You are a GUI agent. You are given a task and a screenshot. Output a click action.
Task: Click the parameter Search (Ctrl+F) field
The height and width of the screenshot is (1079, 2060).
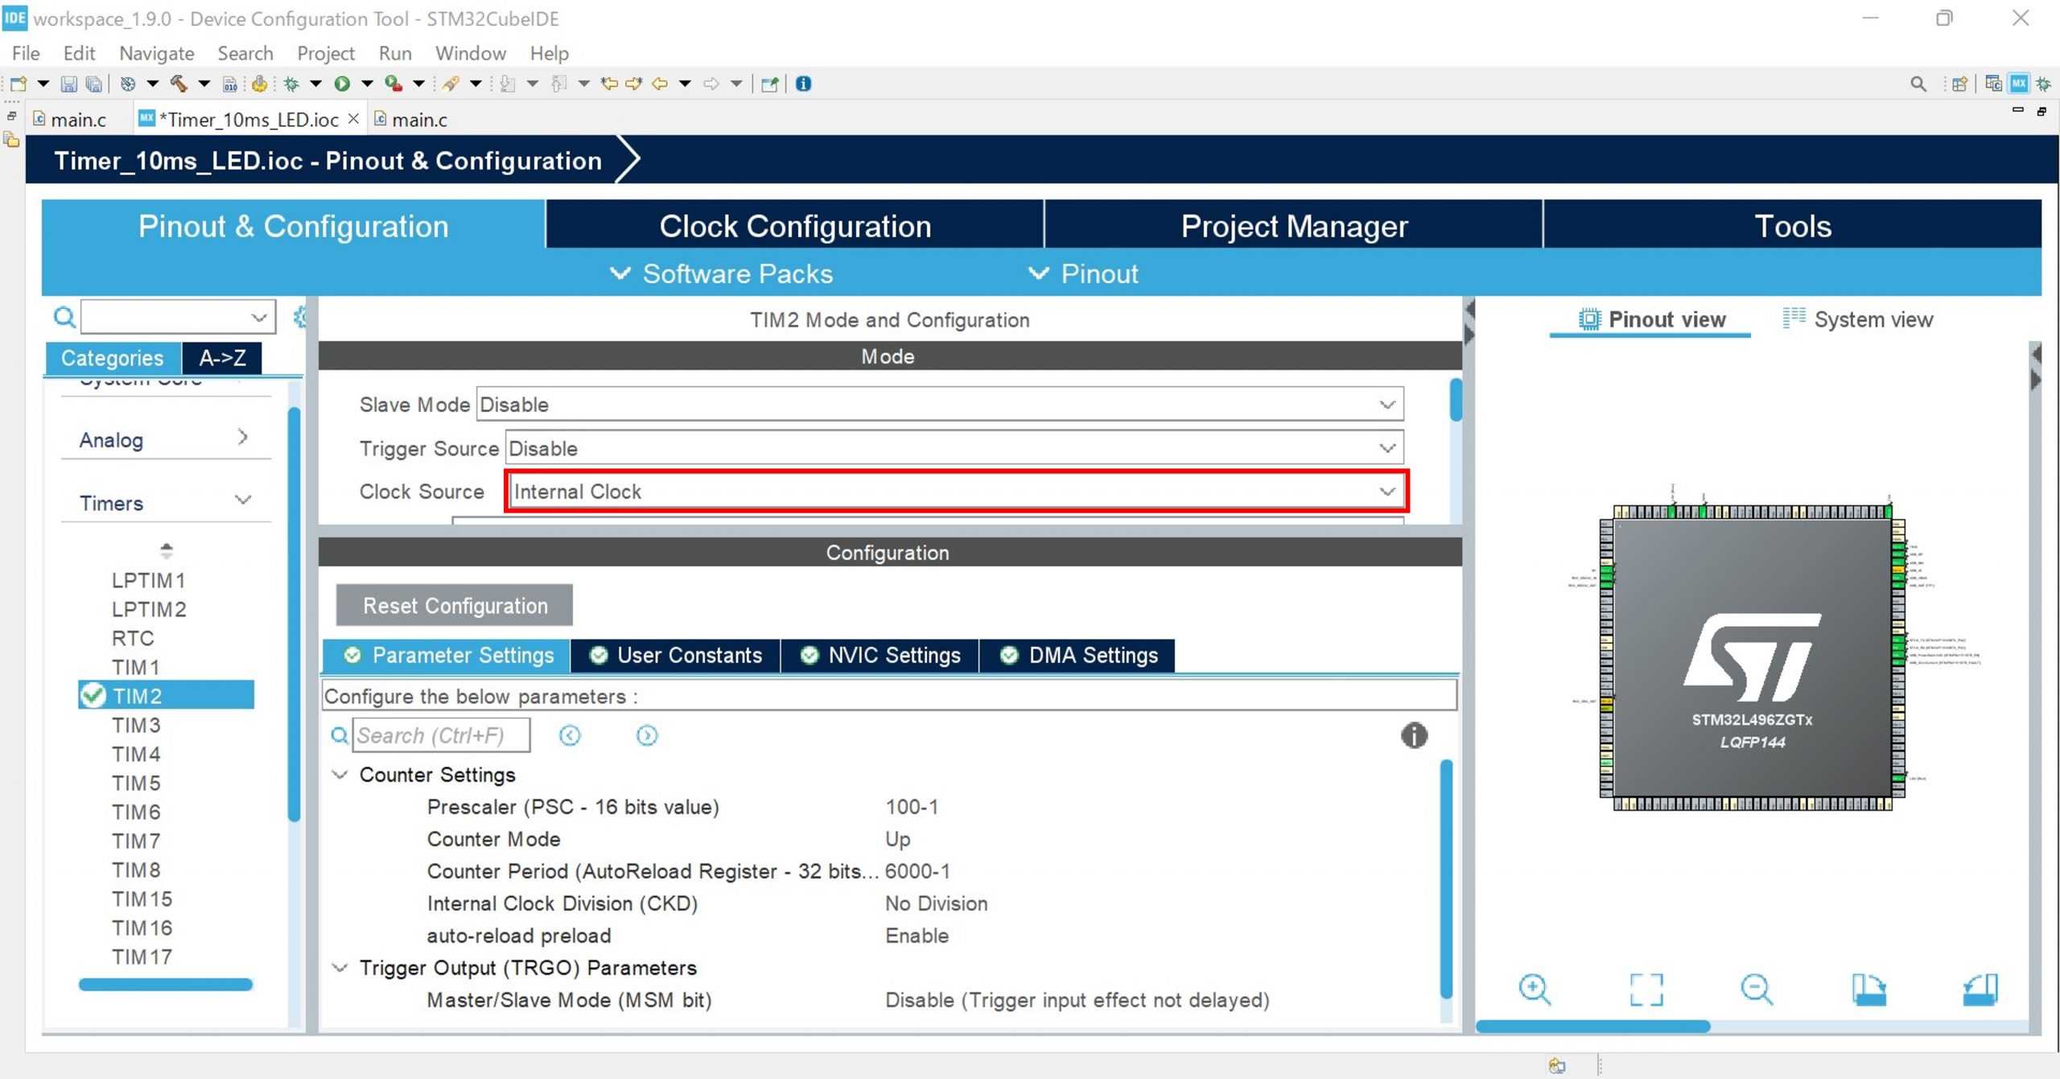point(441,735)
